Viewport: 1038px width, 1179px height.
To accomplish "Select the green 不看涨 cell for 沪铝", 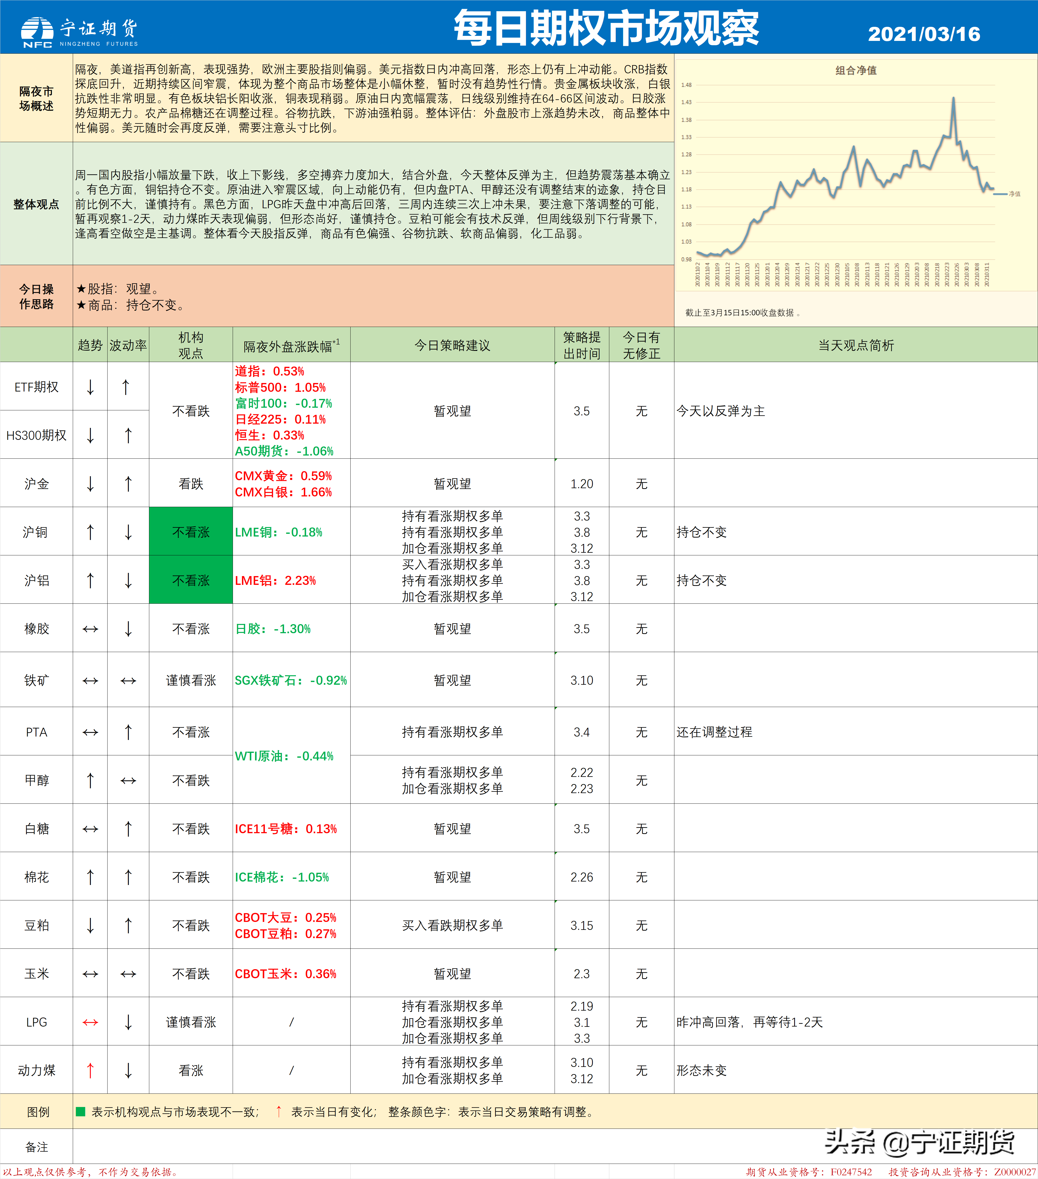I will (x=191, y=580).
